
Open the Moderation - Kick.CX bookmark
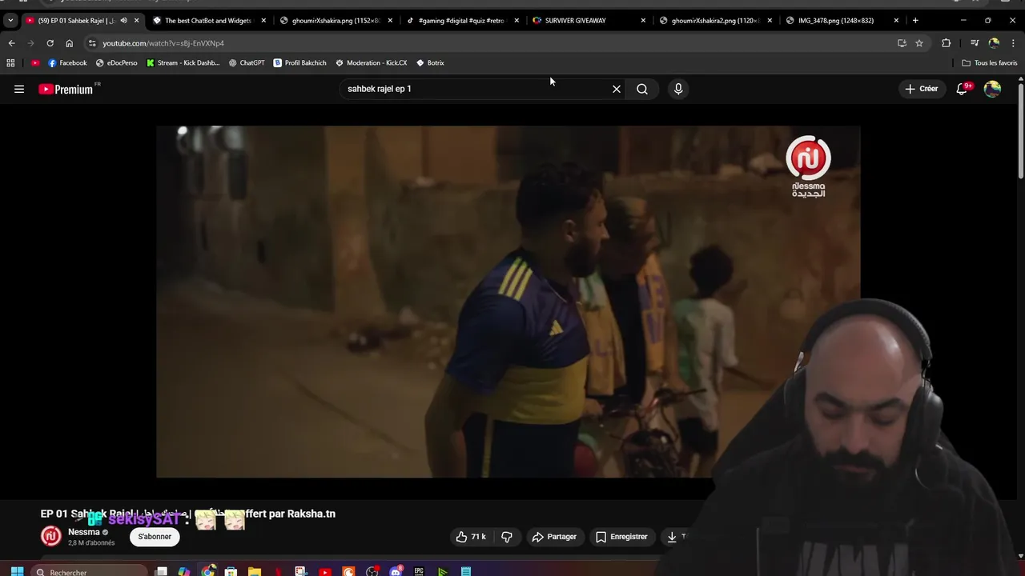[x=372, y=62]
